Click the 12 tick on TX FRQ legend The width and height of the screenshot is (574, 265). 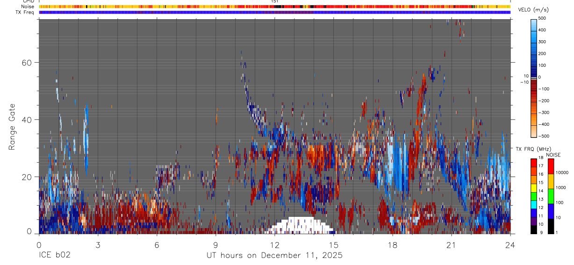pos(540,208)
